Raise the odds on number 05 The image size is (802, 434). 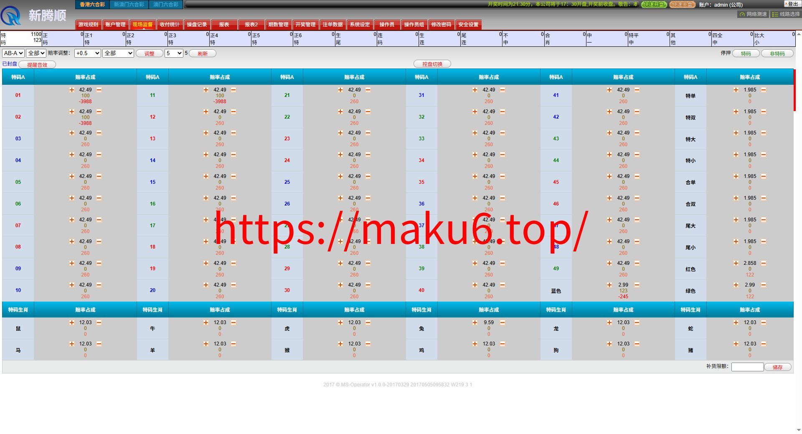[72, 176]
